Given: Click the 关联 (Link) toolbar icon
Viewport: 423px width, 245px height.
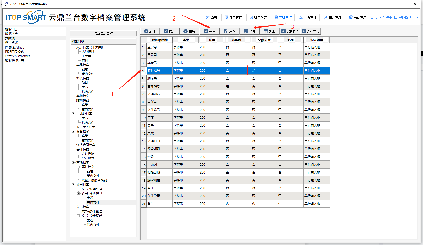Looking at the screenshot, I should tap(206, 31).
